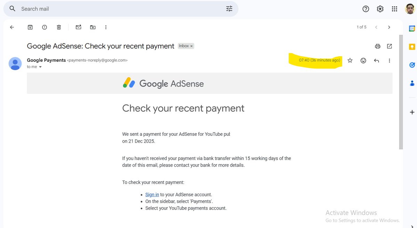Click the 'on 21 Dec 2025.' line

tap(139, 141)
